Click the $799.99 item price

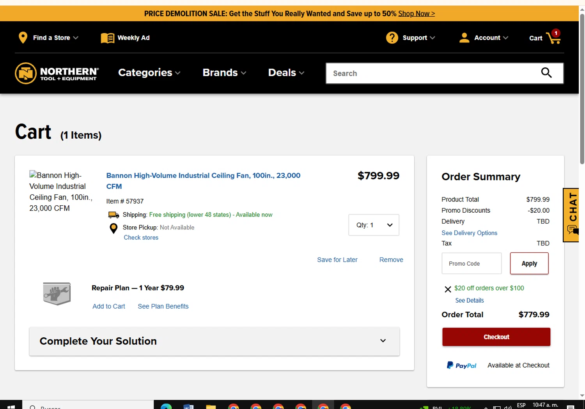pos(378,176)
